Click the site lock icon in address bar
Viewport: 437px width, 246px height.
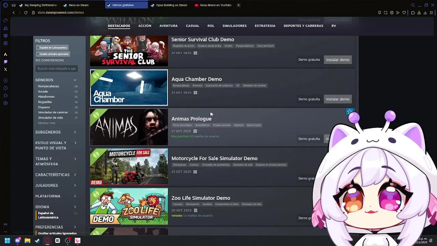[x=33, y=13]
